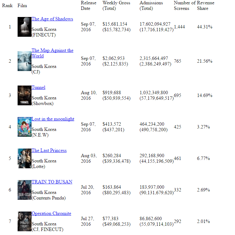Click The Age of Shadows poster thumbnail

coord(24,27)
